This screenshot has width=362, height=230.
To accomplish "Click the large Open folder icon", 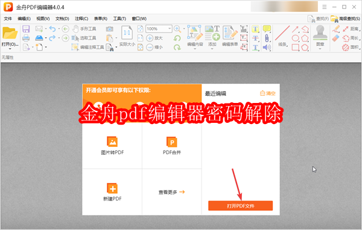I will point(10,33).
